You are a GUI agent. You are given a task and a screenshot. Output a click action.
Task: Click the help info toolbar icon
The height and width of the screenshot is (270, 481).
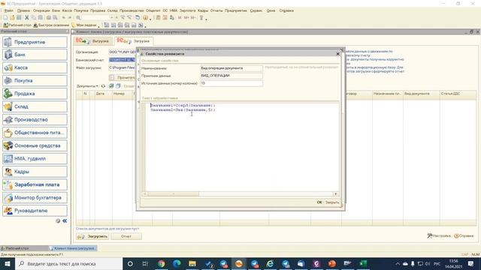coord(145,18)
